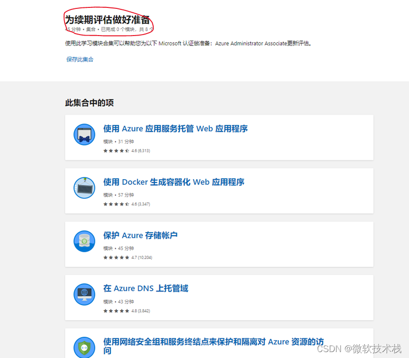This screenshot has width=409, height=358.
Task: Open 使用 Docker 生成容器化 Web 应用程序 module
Action: tap(174, 182)
